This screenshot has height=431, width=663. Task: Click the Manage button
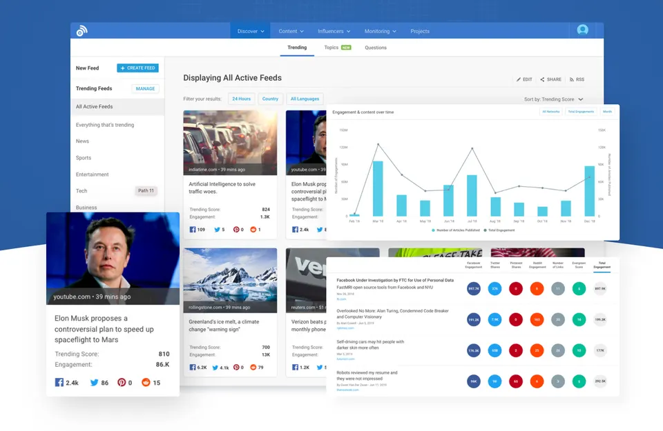pyautogui.click(x=145, y=88)
